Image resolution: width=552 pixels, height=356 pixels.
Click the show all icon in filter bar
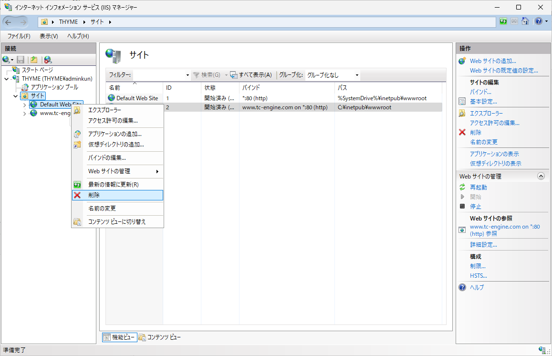[x=234, y=75]
